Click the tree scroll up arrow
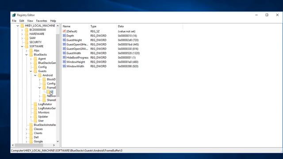The height and width of the screenshot is (159, 283). [58, 26]
